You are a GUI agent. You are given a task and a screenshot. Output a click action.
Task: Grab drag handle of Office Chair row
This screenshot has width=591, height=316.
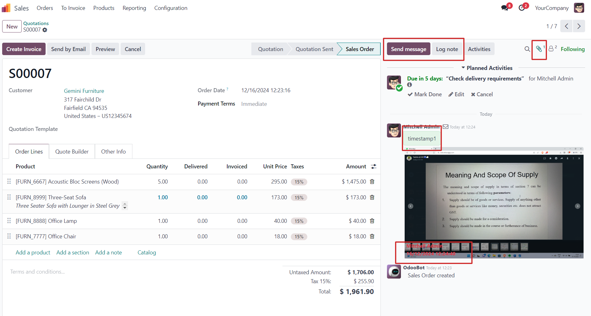click(x=9, y=236)
